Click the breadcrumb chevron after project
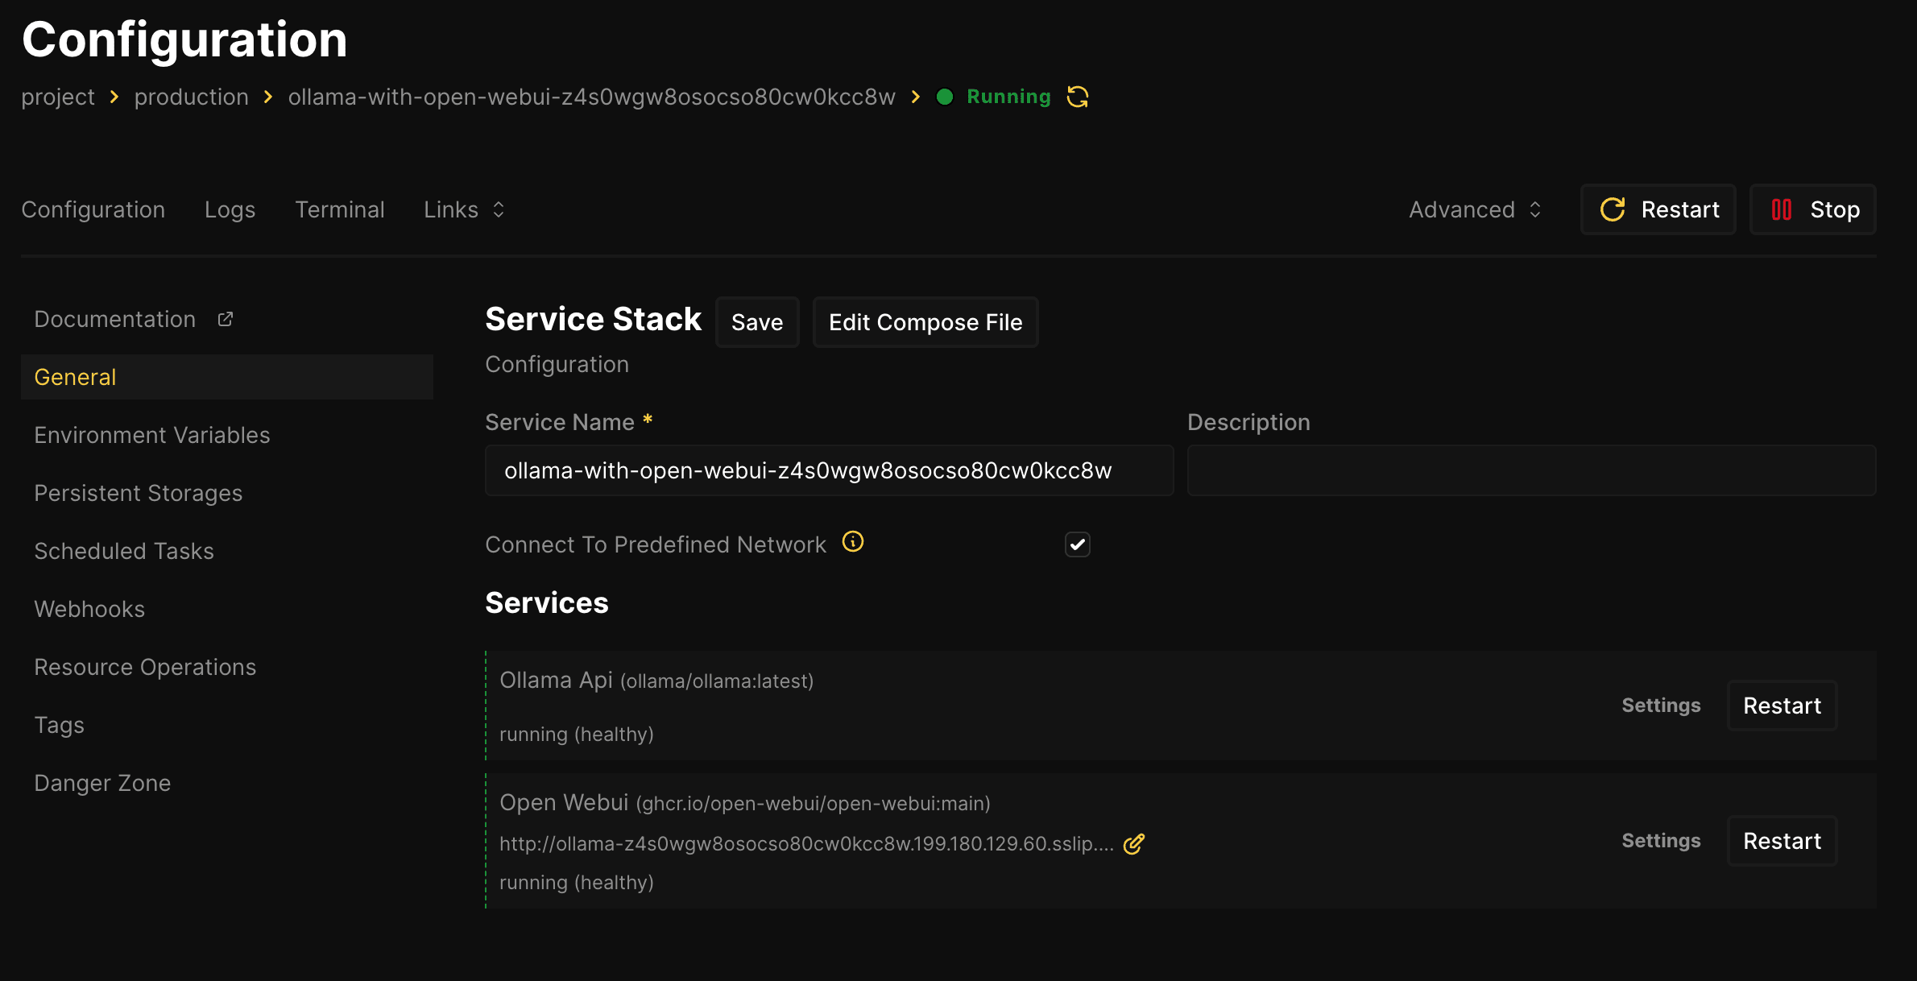 point(114,97)
